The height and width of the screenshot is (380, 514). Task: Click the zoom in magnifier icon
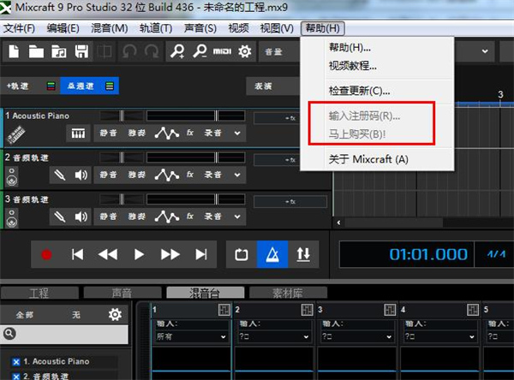(177, 51)
